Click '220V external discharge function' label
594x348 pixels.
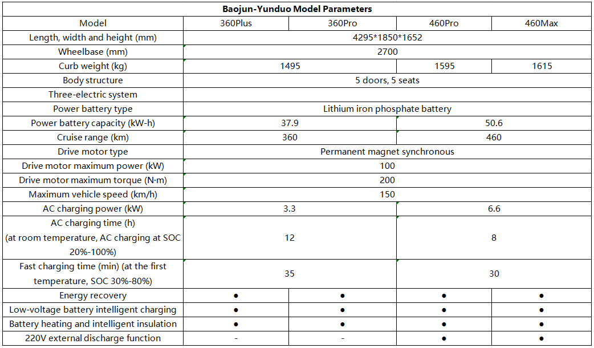[x=93, y=338]
